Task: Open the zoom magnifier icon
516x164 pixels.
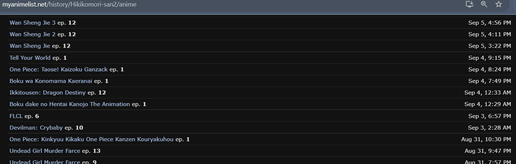Action: [484, 4]
